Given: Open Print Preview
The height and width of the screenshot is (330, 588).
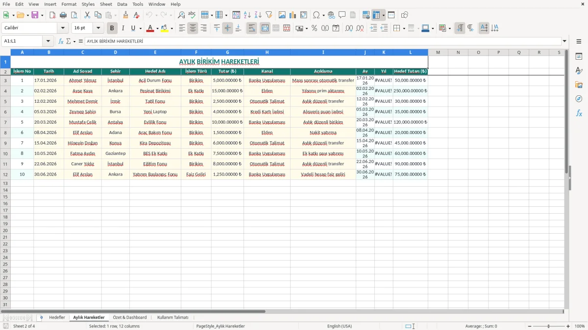Looking at the screenshot, I should (x=74, y=15).
